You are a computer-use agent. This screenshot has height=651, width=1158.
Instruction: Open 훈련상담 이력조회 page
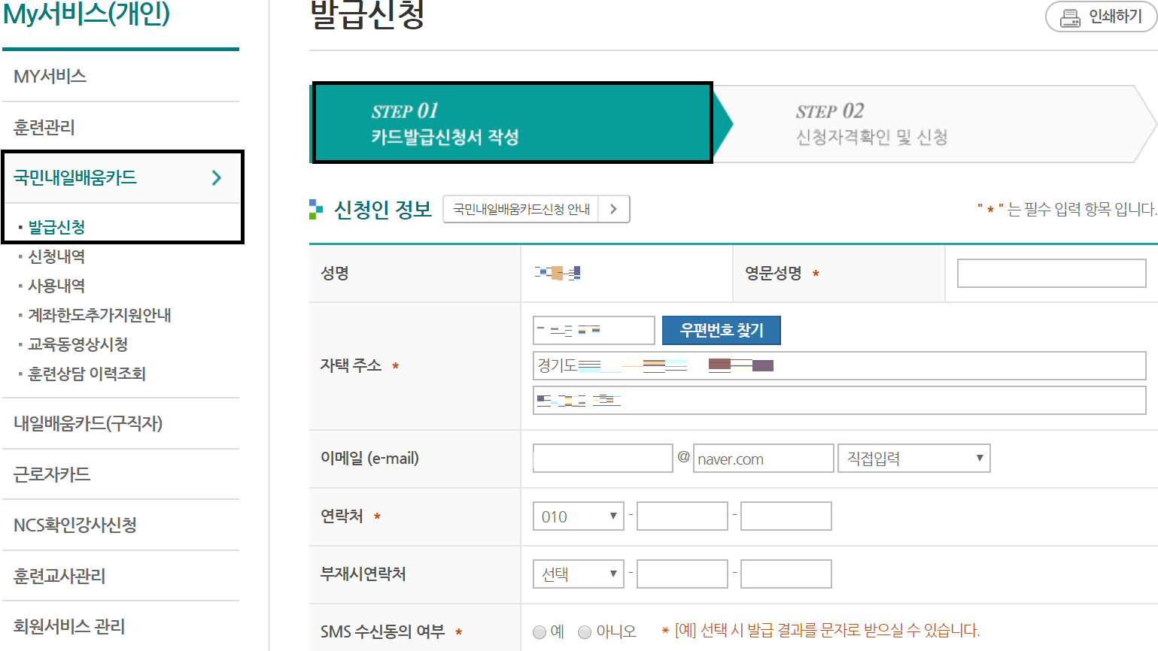click(87, 374)
